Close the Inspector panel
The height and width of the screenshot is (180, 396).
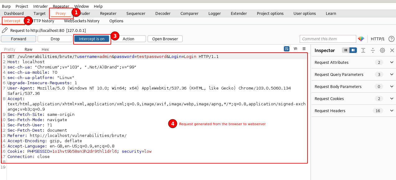click(x=392, y=50)
